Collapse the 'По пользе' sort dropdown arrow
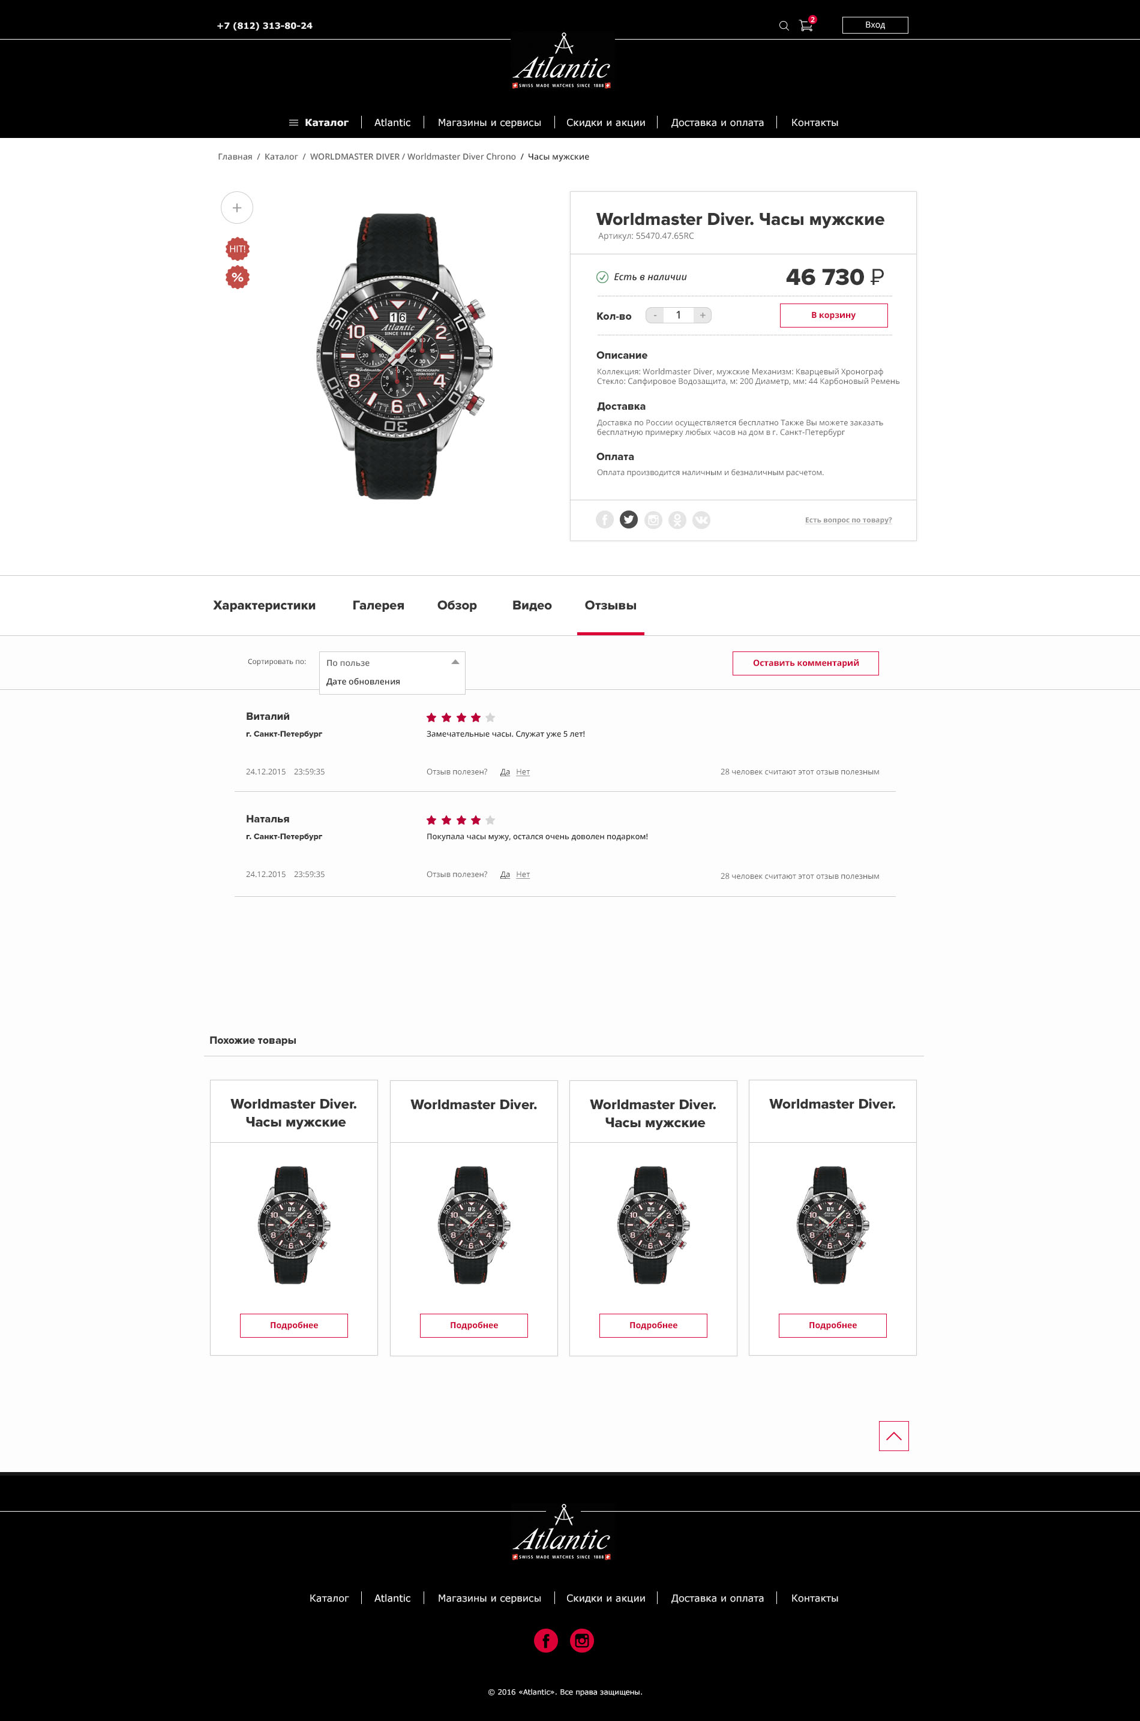 [455, 662]
